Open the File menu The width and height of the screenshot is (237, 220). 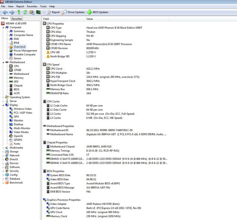pos(3,6)
